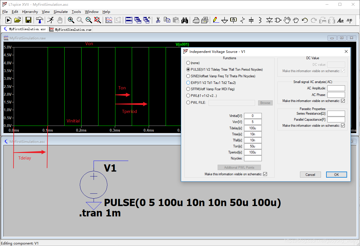
Task: Tile windows using the tile icon
Action: coord(129,20)
